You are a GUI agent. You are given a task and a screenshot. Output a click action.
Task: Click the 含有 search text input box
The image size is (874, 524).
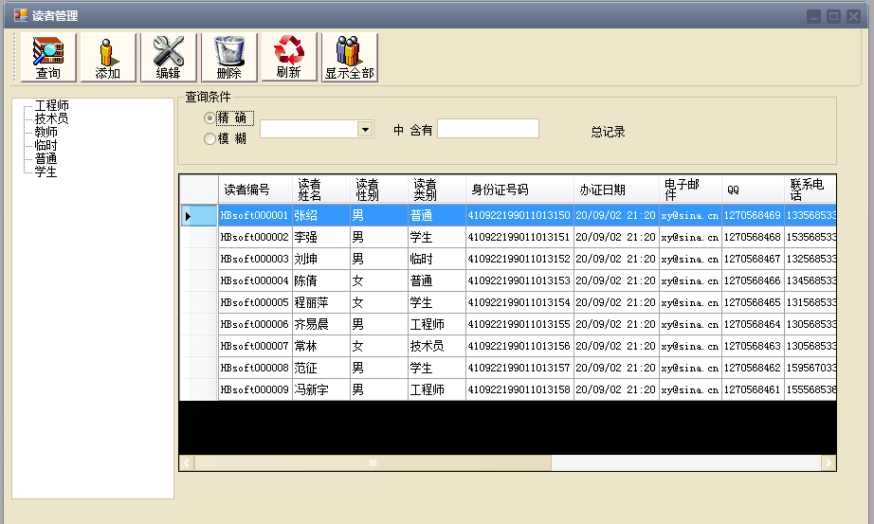click(488, 129)
